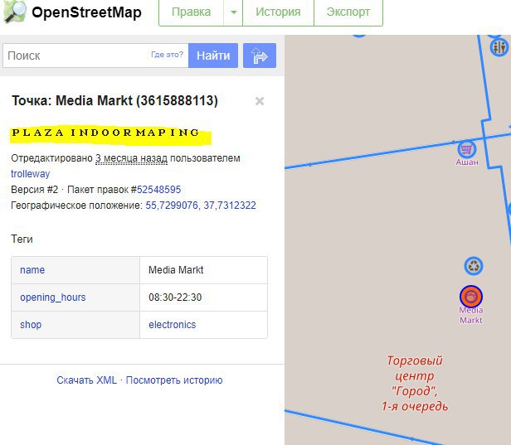511x445 pixels.
Task: Click the highlighted Media Markt map marker
Action: [x=471, y=296]
